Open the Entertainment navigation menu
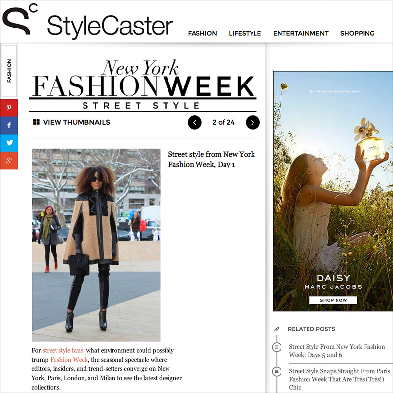The width and height of the screenshot is (393, 393). 301,33
